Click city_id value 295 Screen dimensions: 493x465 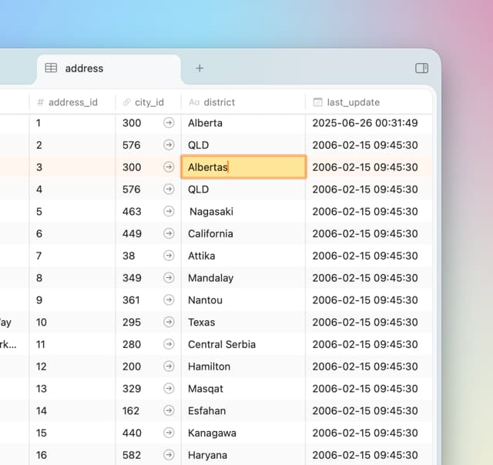(x=132, y=322)
